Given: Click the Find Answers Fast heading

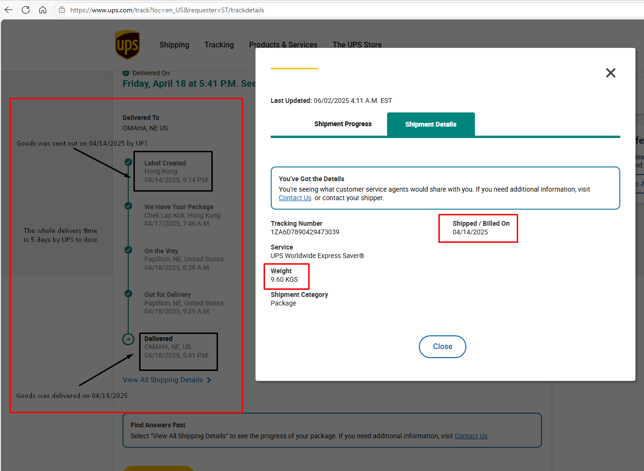Looking at the screenshot, I should pyautogui.click(x=158, y=425).
